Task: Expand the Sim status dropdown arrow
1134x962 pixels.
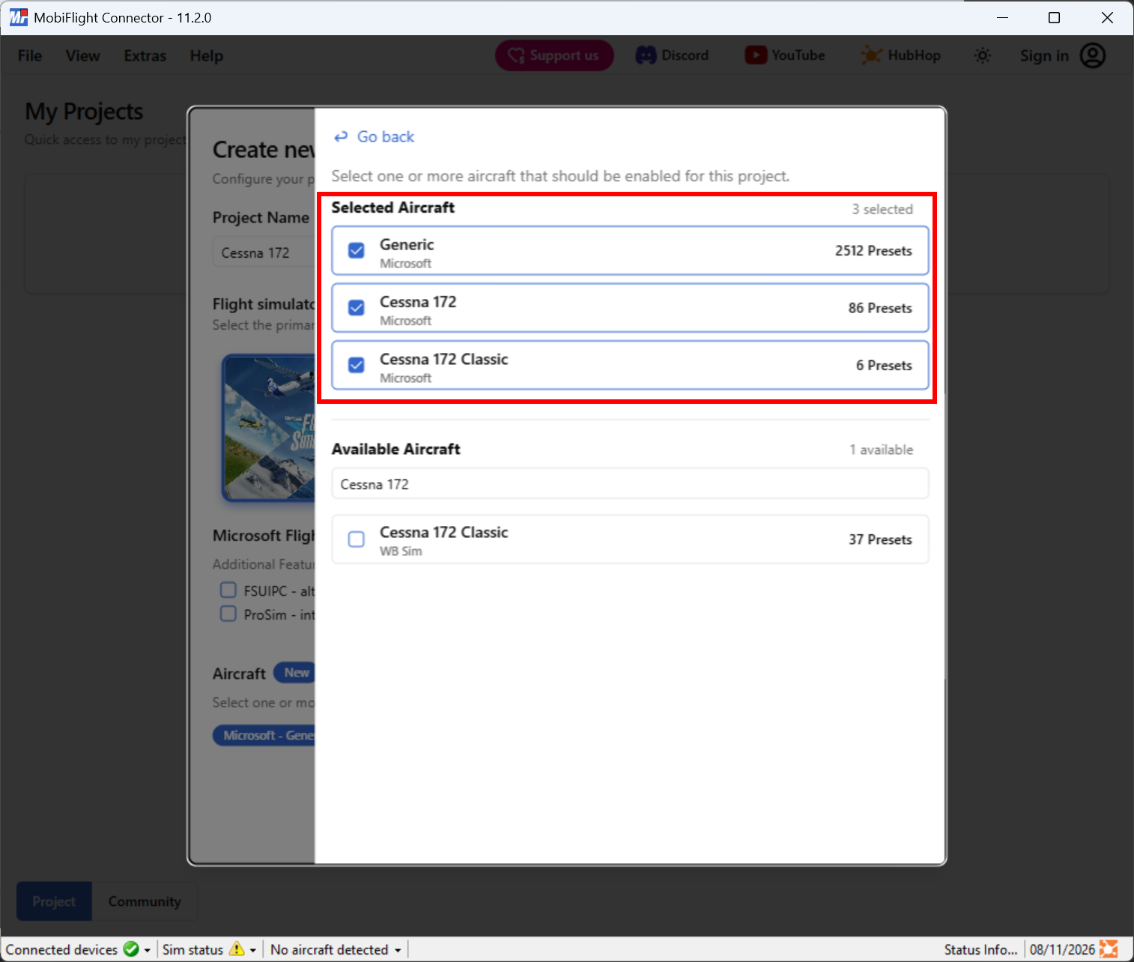Action: pos(253,950)
